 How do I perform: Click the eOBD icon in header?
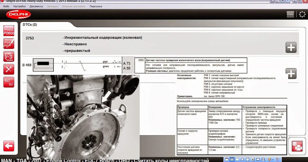(290, 14)
